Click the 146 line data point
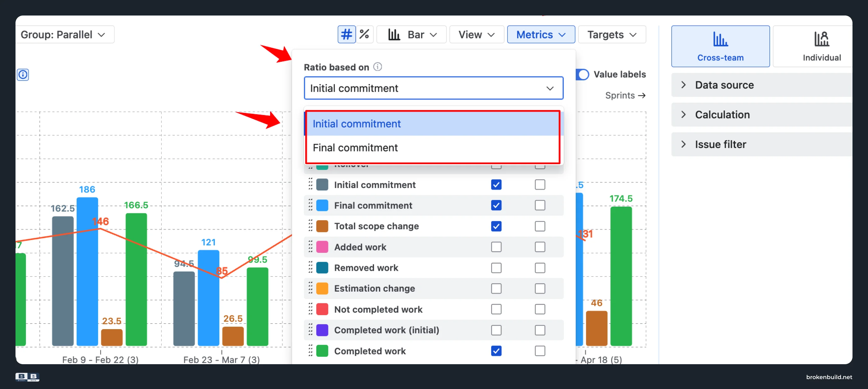The image size is (868, 389). coord(100,229)
